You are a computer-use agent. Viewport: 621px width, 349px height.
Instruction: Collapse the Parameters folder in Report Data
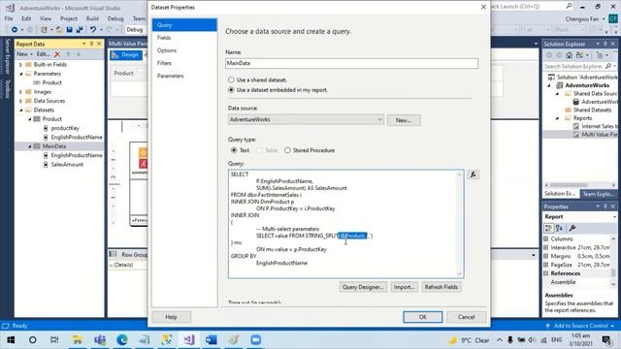click(21, 74)
